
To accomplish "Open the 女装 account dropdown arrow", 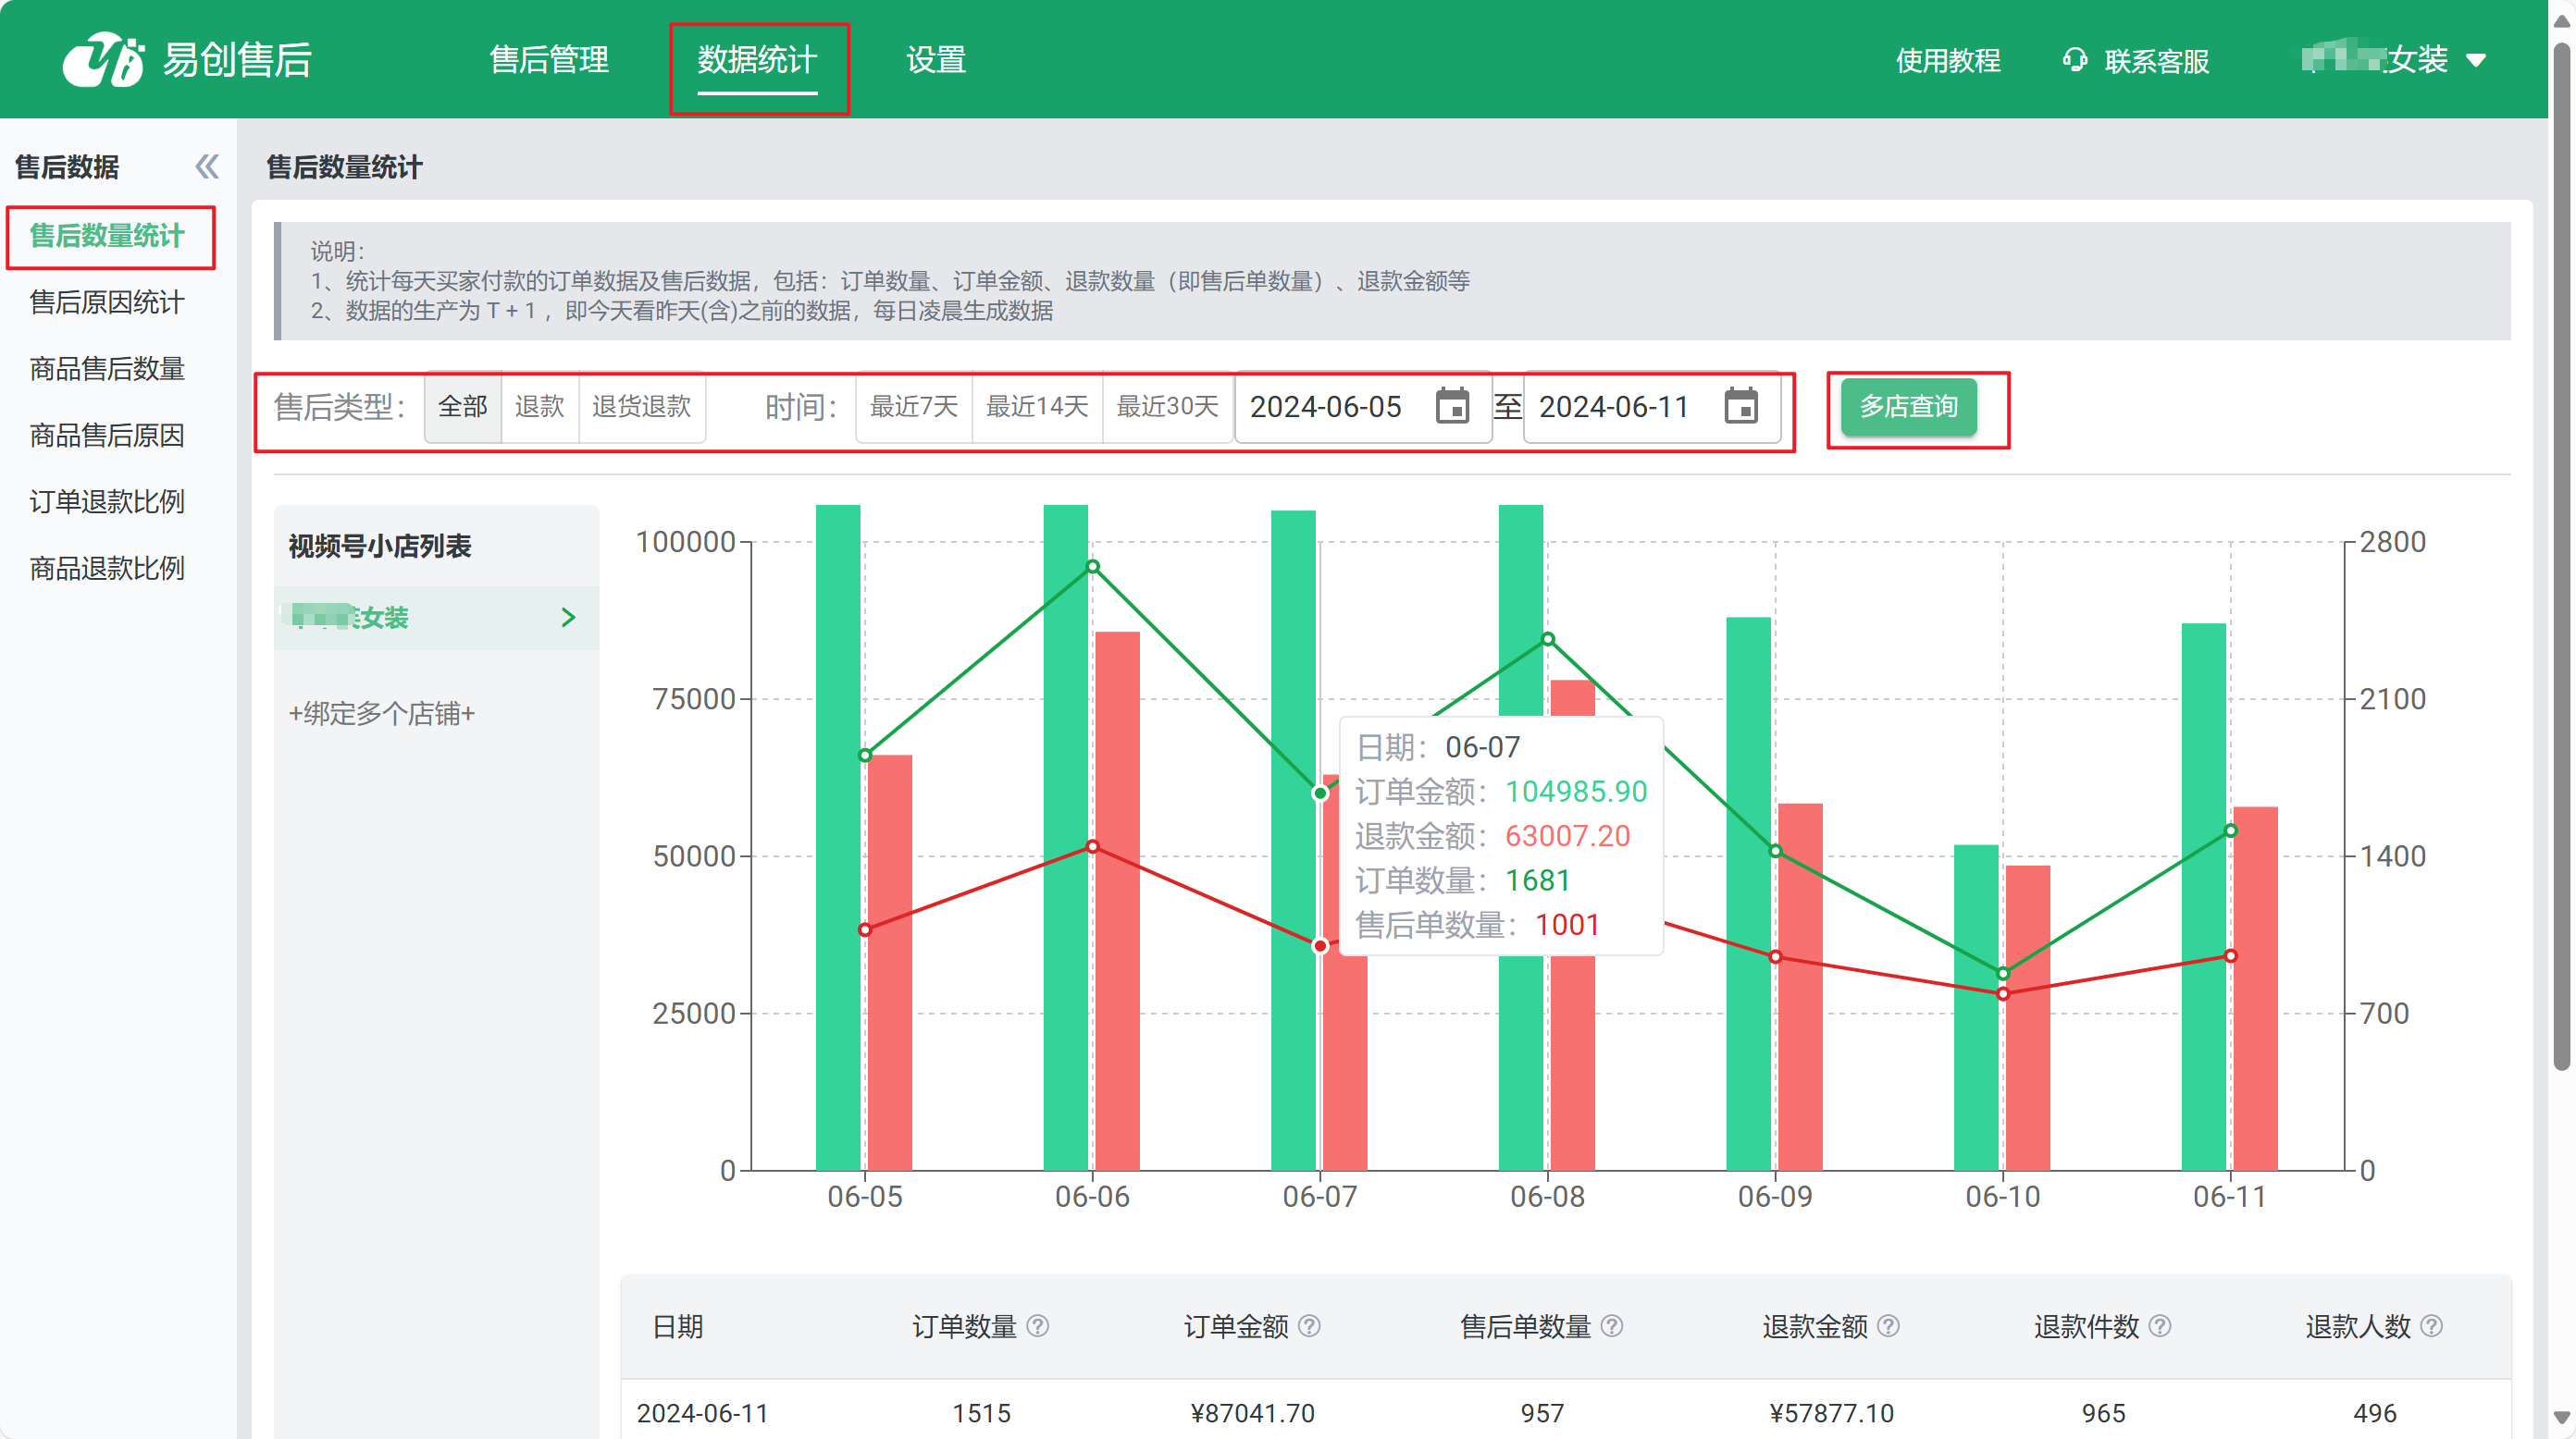I will 2476,60.
